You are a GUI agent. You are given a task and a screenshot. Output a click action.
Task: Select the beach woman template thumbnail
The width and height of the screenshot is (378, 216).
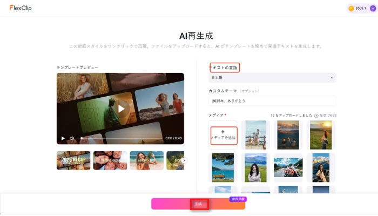point(147,160)
